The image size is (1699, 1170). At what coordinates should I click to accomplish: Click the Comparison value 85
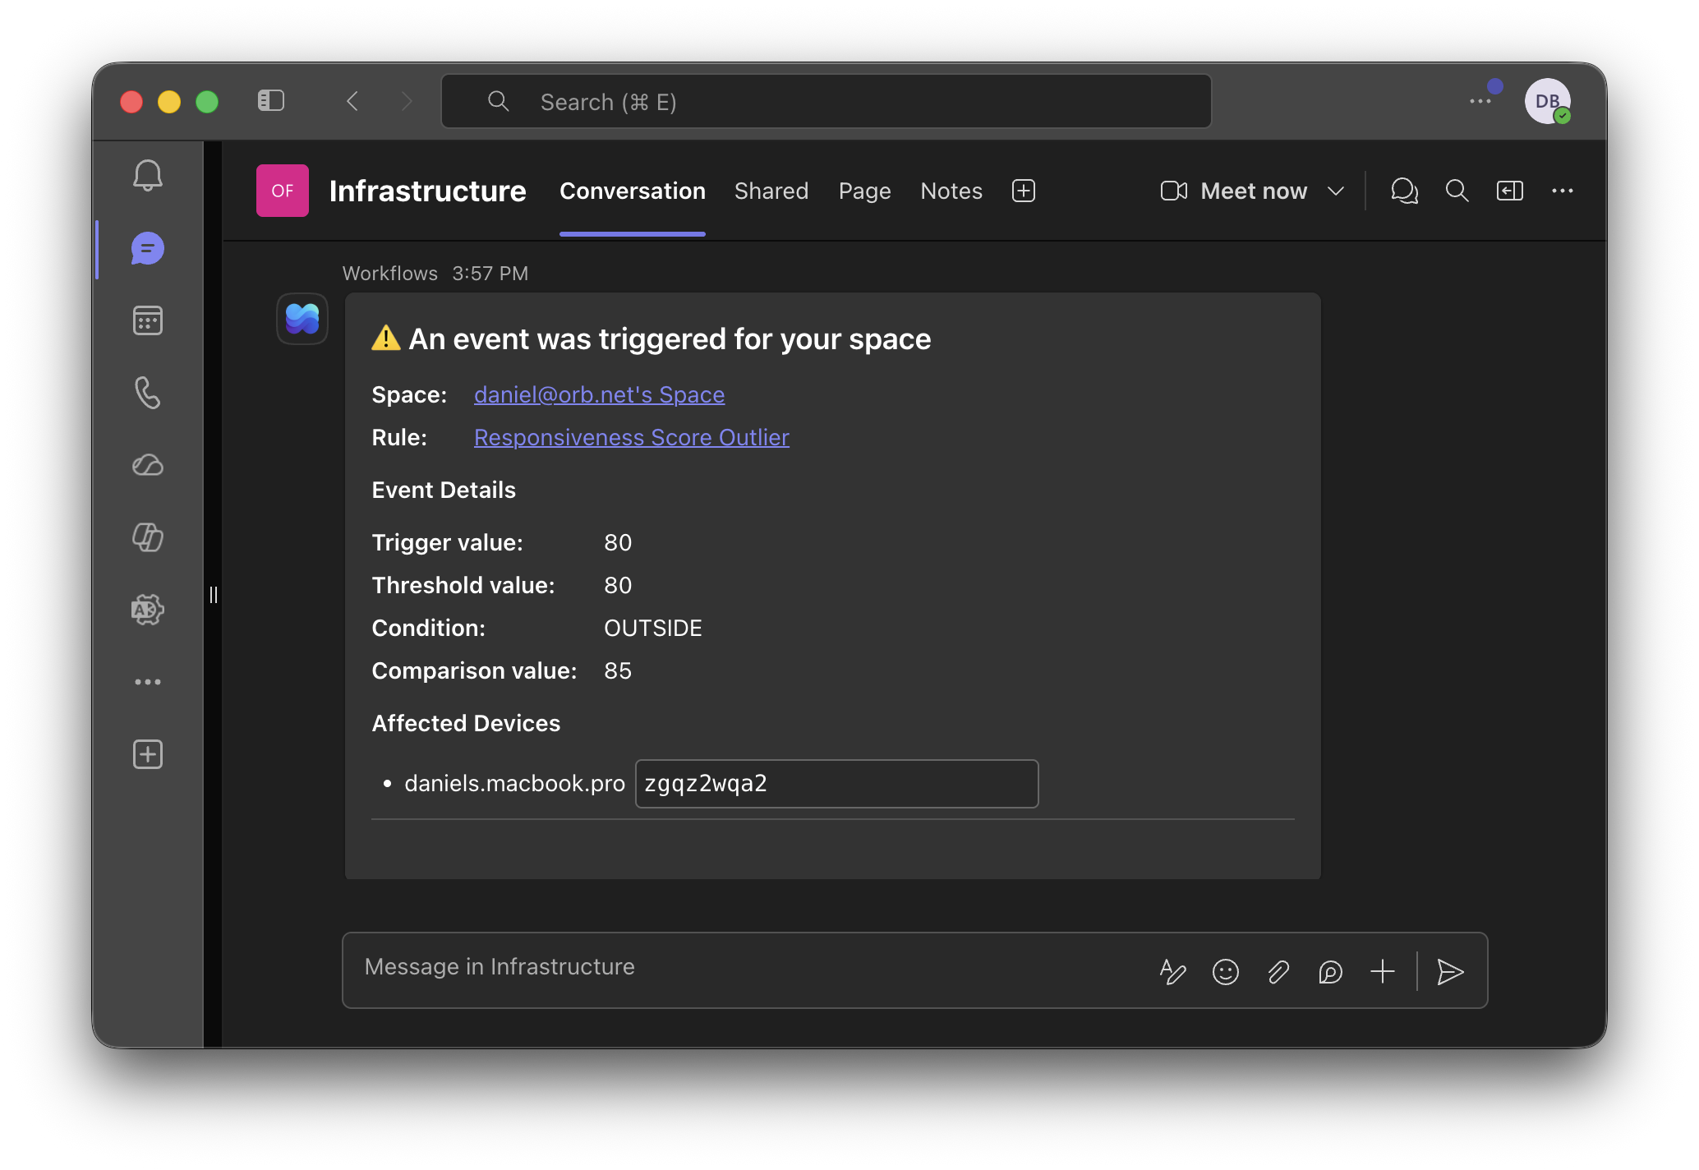[618, 671]
